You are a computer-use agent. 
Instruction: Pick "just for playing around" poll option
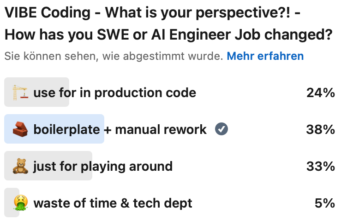[x=102, y=166]
